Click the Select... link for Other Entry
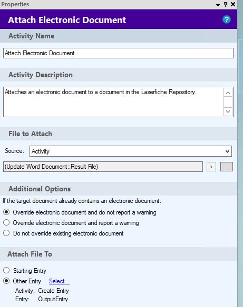Screen dimensions: 243x307 coord(59,281)
